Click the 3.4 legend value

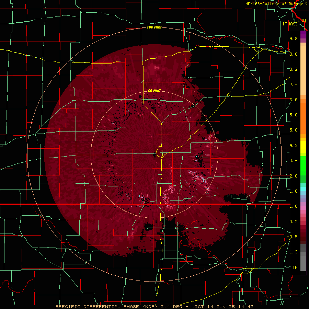click(x=294, y=160)
